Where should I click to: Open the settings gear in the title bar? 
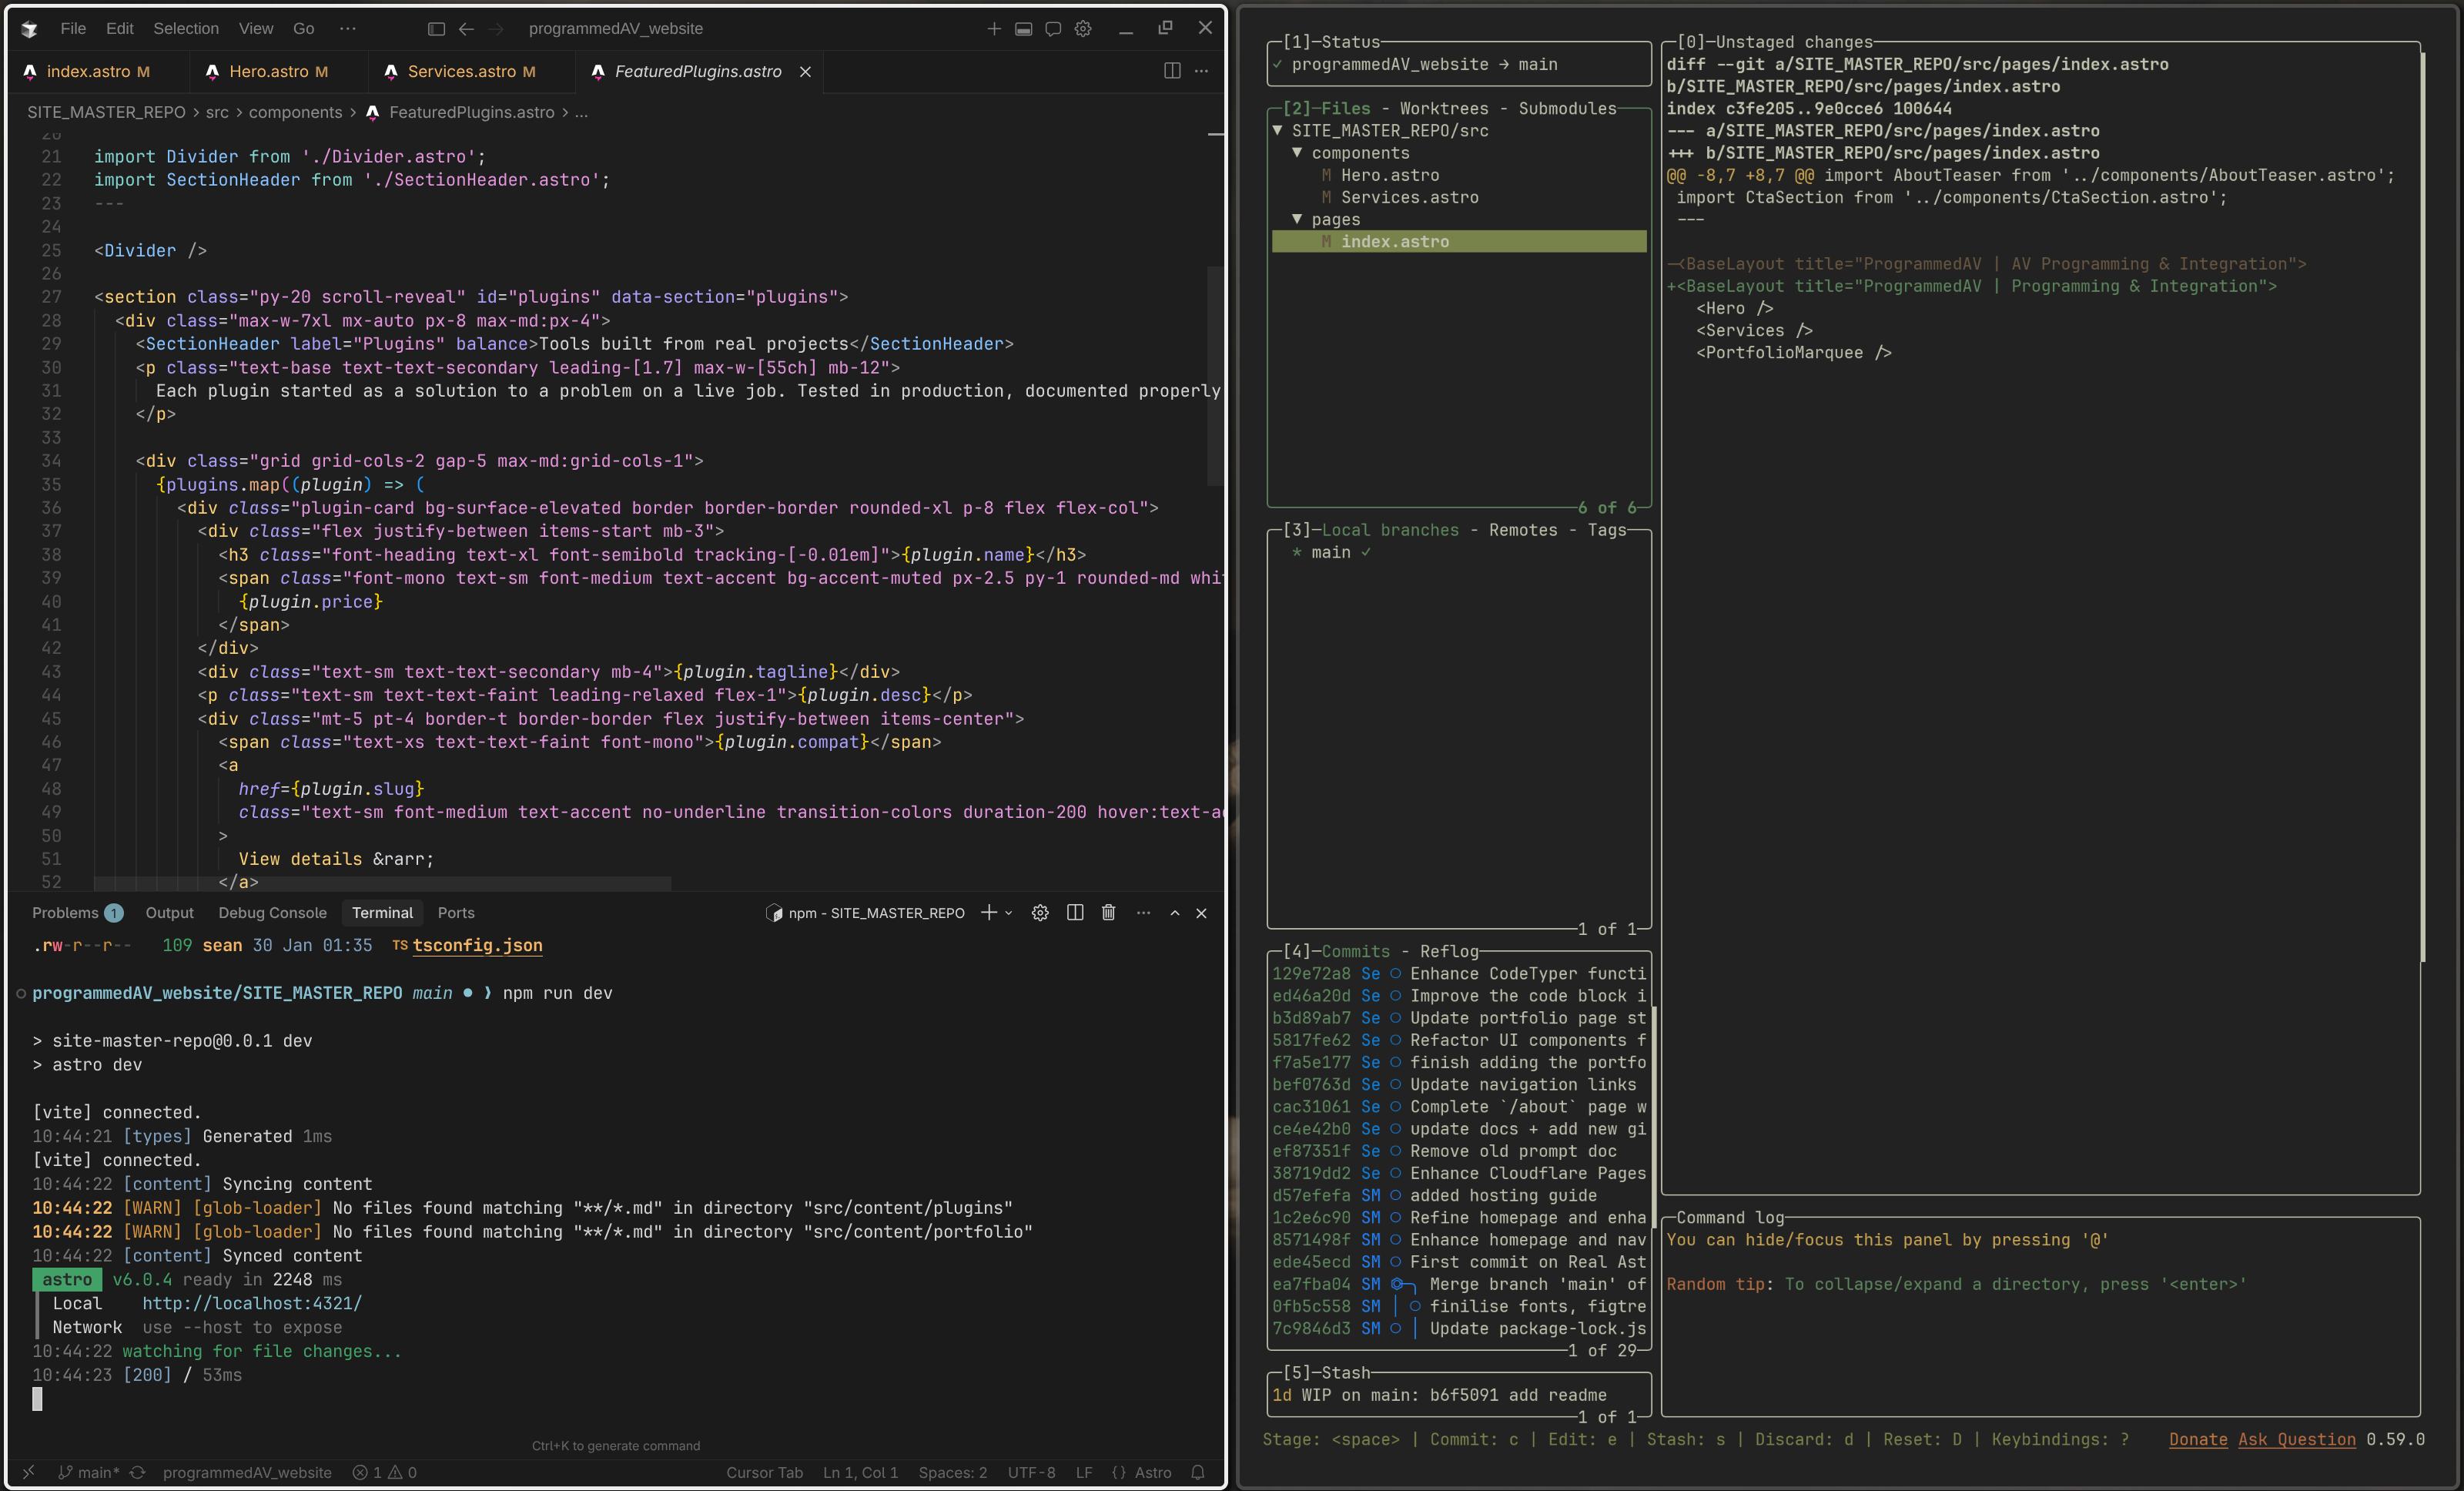[1083, 29]
